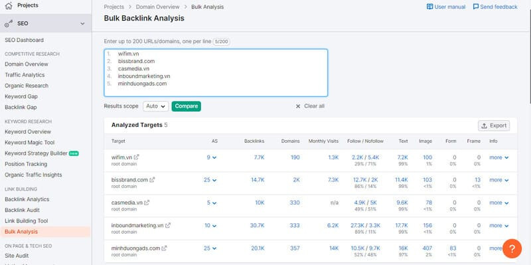Click User manual link text
The height and width of the screenshot is (265, 531).
tap(450, 7)
